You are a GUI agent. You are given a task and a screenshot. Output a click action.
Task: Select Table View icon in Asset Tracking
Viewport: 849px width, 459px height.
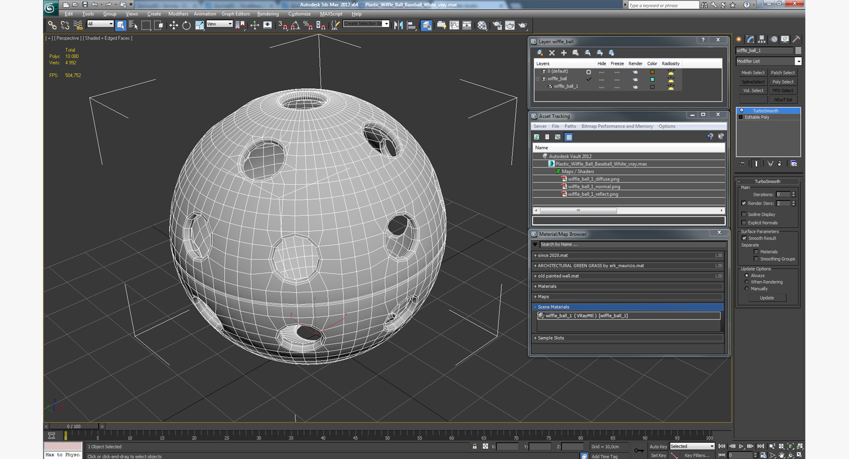click(568, 137)
